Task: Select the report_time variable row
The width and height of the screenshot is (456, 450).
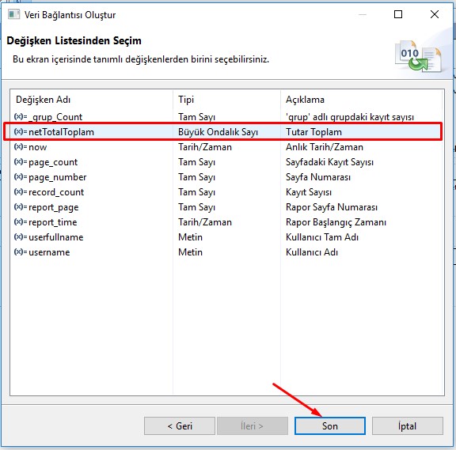Action: 227,222
